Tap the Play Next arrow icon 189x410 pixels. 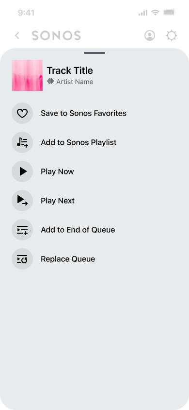click(x=22, y=201)
